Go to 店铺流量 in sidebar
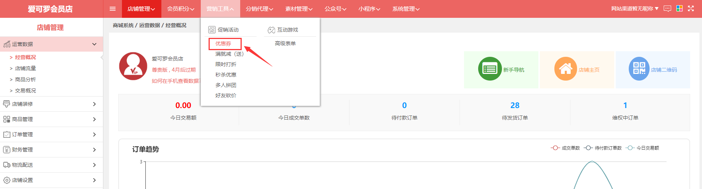Screen dimensions: 702x189 coord(25,68)
